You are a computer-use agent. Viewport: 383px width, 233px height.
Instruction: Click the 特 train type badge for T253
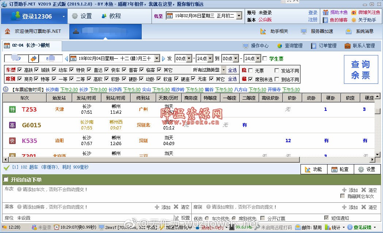point(12,109)
